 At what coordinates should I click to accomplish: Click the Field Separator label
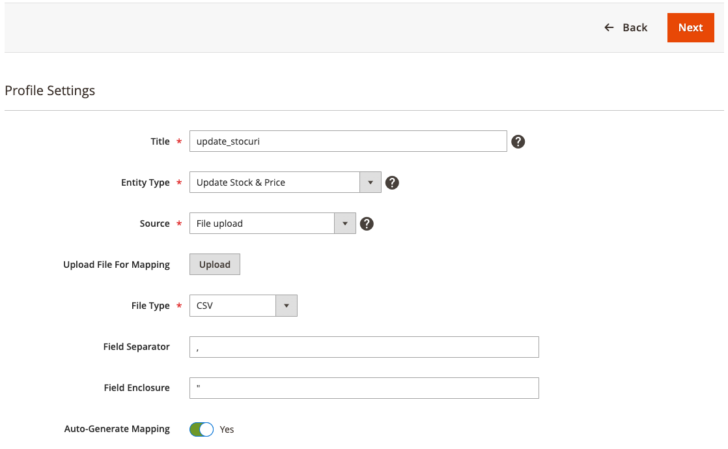point(137,347)
